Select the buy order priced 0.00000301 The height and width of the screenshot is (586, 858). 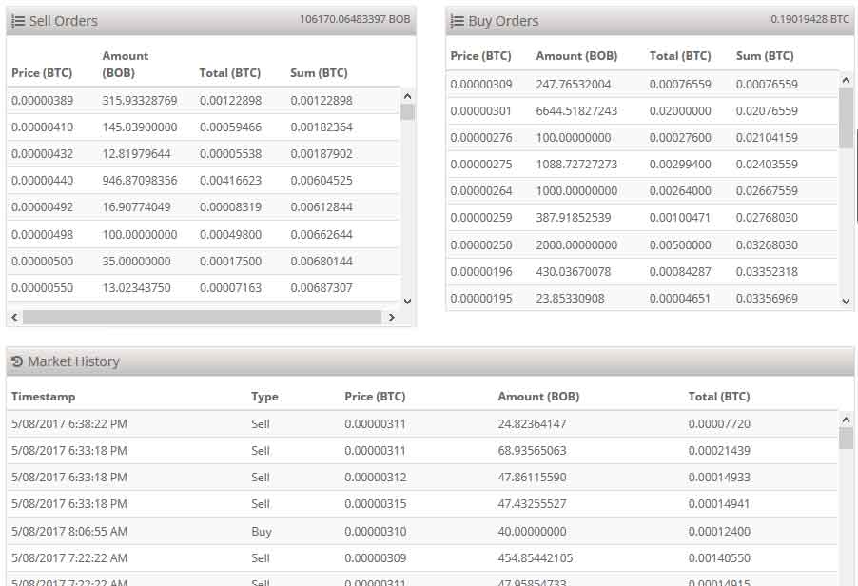tap(642, 111)
